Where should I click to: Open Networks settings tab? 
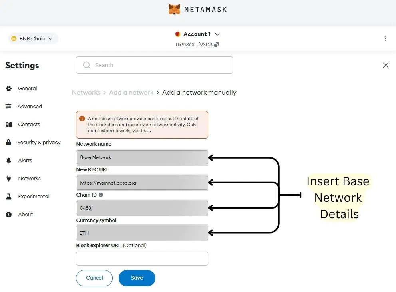29,179
